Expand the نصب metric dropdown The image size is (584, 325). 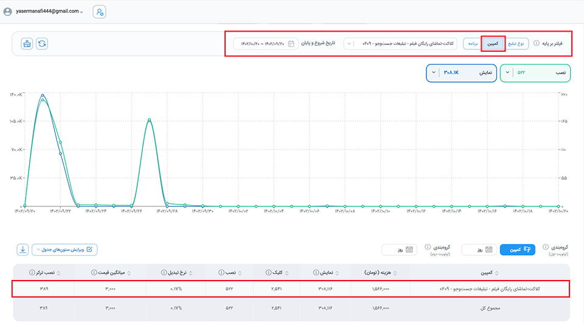[x=509, y=73]
